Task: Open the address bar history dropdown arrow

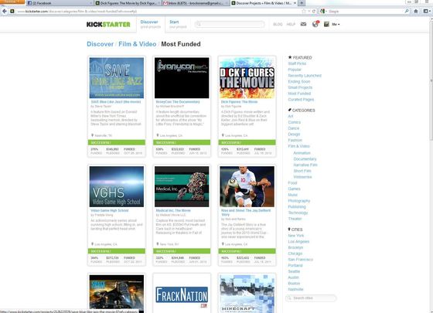Action: tap(309, 12)
